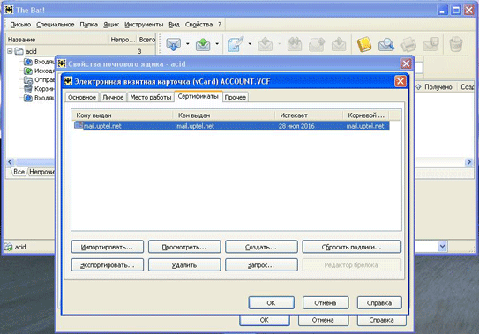
Task: Open dropdown arrow next to compose icon
Action: tap(250, 44)
